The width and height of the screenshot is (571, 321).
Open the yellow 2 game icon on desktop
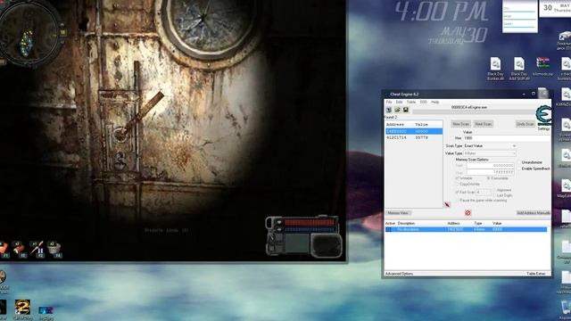(22, 309)
